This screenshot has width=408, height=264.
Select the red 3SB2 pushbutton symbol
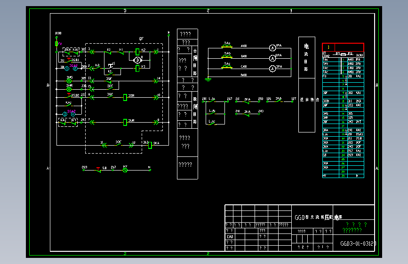[x=69, y=95]
